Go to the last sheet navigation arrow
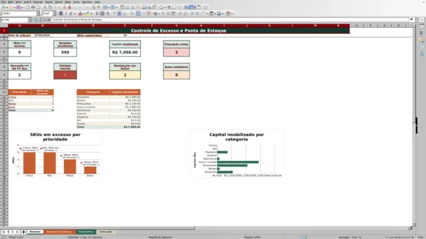This screenshot has height=239, width=426. coord(17,232)
